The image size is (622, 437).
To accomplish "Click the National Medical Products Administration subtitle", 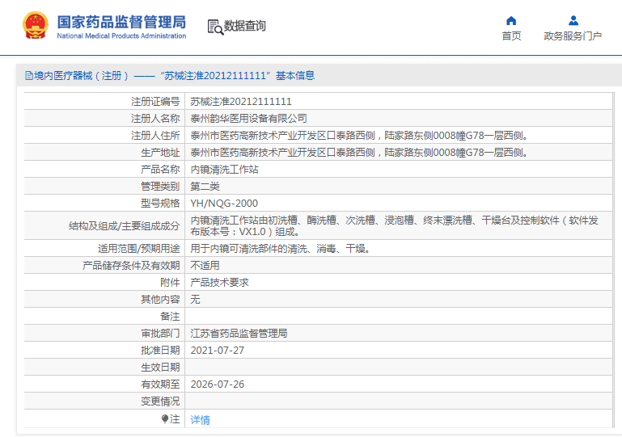I will (x=121, y=36).
